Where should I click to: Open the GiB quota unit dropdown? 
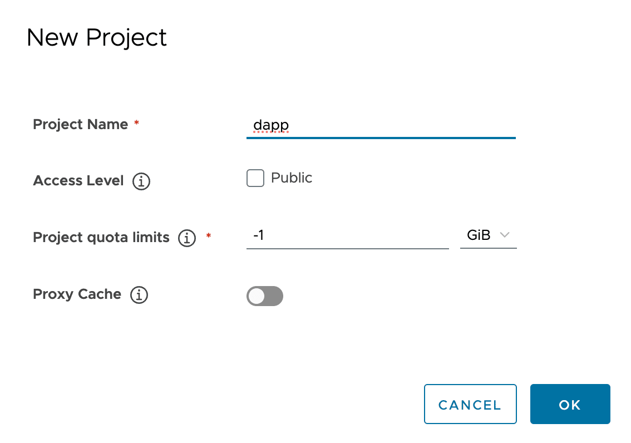tap(488, 235)
